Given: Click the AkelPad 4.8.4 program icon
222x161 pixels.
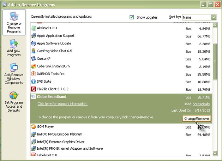Looking at the screenshot, I should click(x=34, y=28).
